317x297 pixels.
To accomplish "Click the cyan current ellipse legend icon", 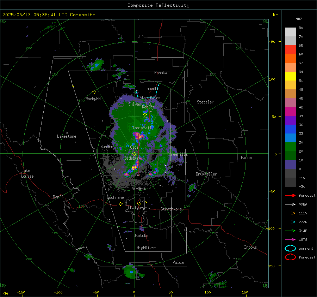I will (x=290, y=248).
